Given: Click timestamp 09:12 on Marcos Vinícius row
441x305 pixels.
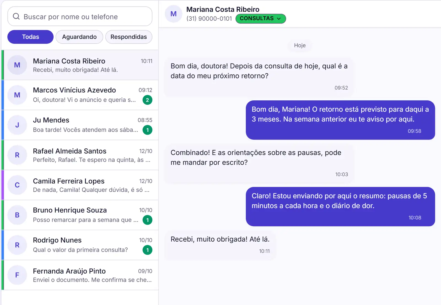Looking at the screenshot, I should tap(146, 90).
